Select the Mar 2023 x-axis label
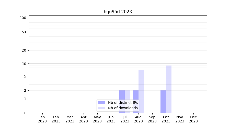Image resolution: width=230 pixels, height=127 pixels. tap(70, 119)
